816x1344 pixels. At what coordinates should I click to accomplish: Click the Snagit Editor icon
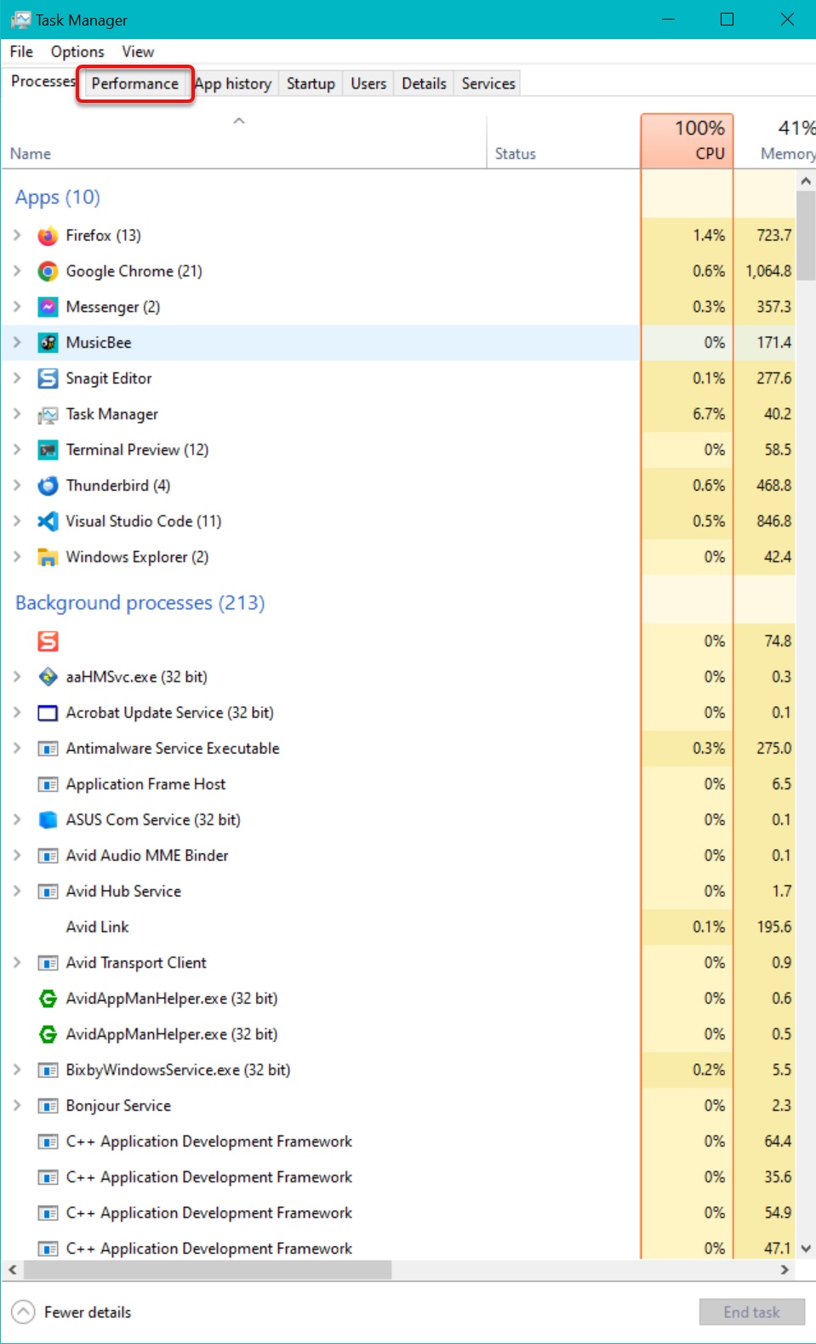click(48, 379)
